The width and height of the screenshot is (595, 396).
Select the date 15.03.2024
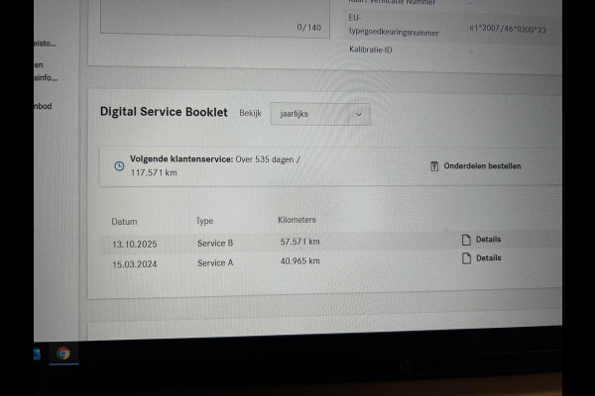[x=134, y=263]
